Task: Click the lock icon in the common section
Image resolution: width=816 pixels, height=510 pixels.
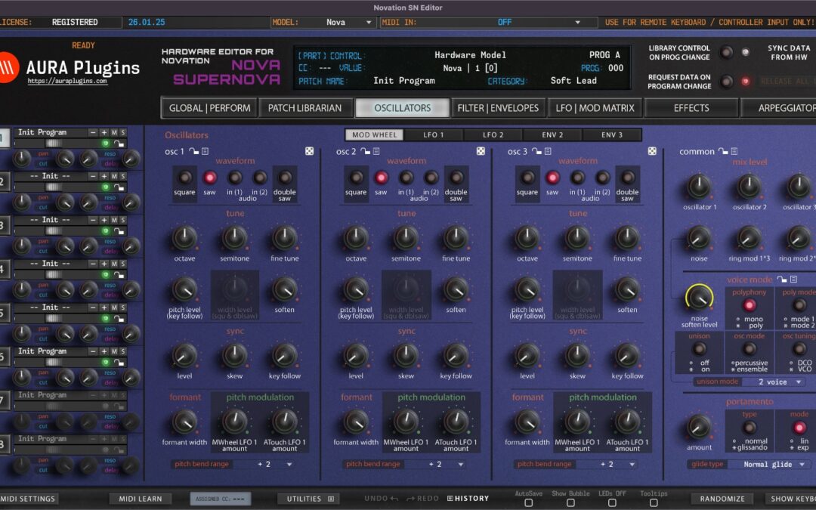Action: pyautogui.click(x=722, y=151)
